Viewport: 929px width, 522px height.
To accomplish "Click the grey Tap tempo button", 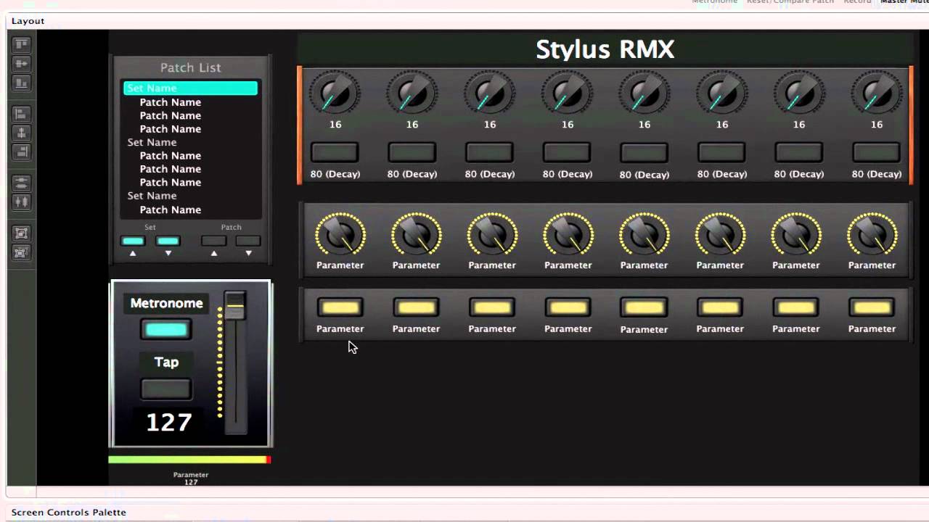I will click(x=166, y=389).
